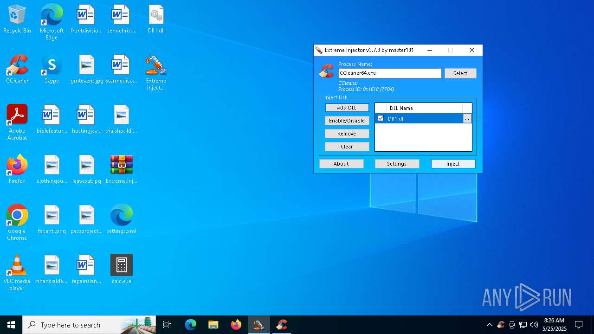Launch Edge from the taskbar

191,325
